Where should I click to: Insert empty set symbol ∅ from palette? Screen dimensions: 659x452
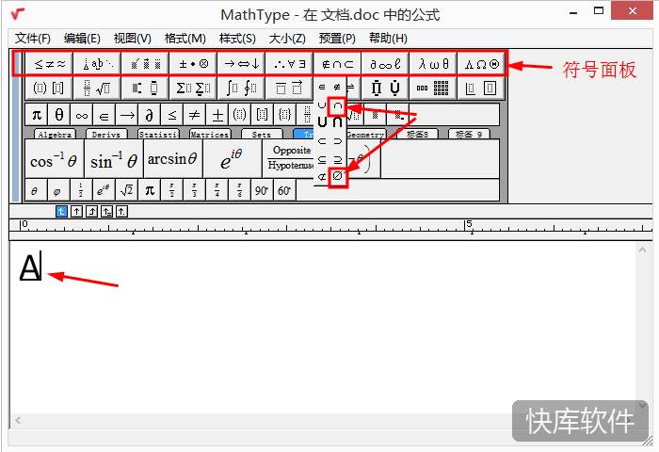click(337, 176)
